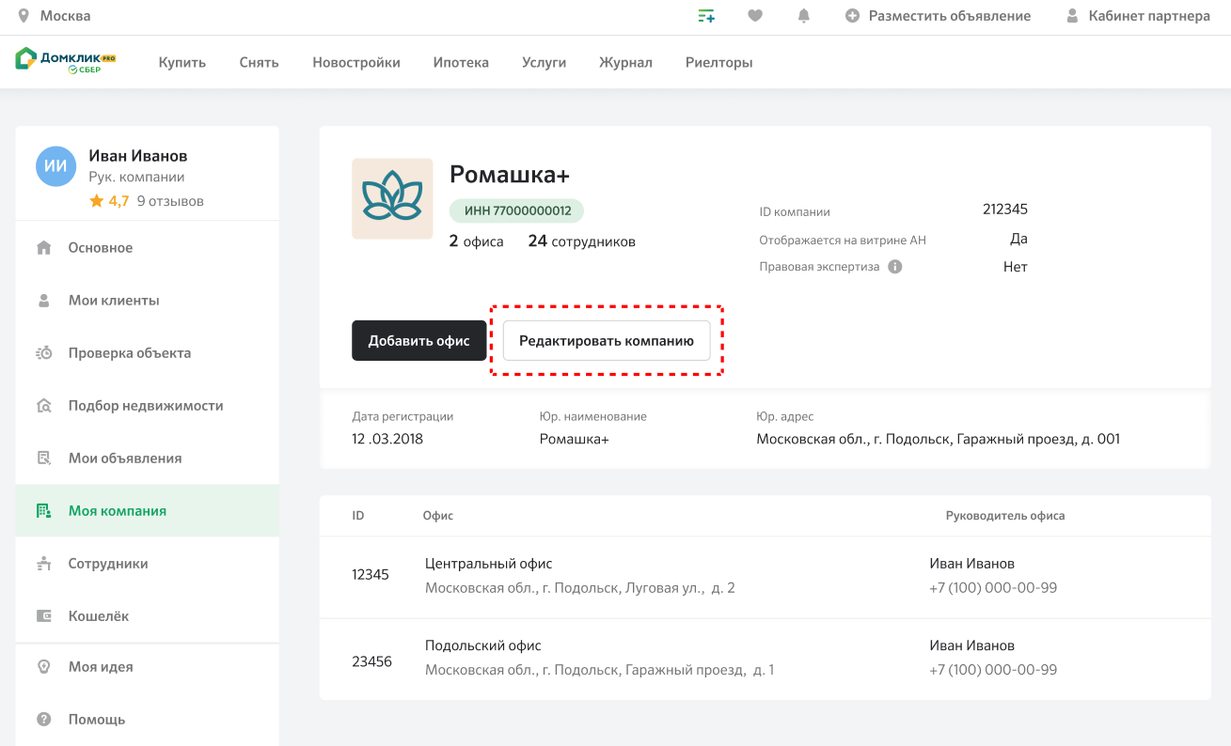Select city Москва in the top bar
1231x746 pixels.
66,16
